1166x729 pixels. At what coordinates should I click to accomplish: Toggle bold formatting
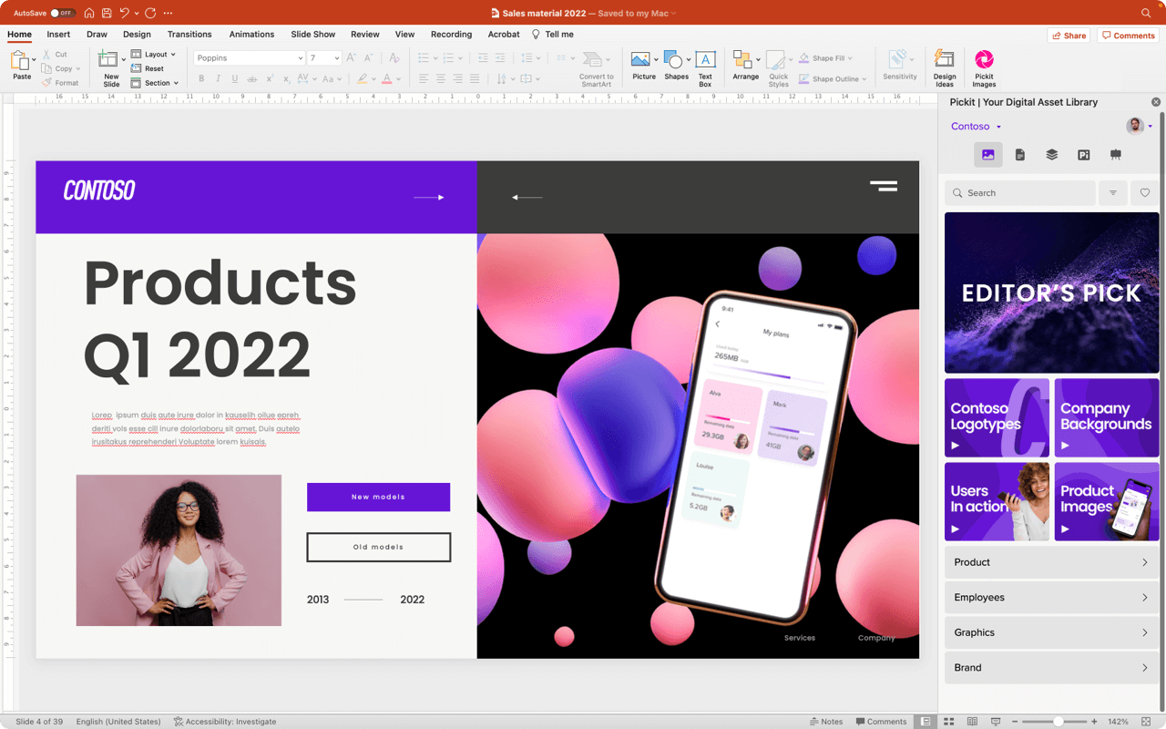pos(201,79)
